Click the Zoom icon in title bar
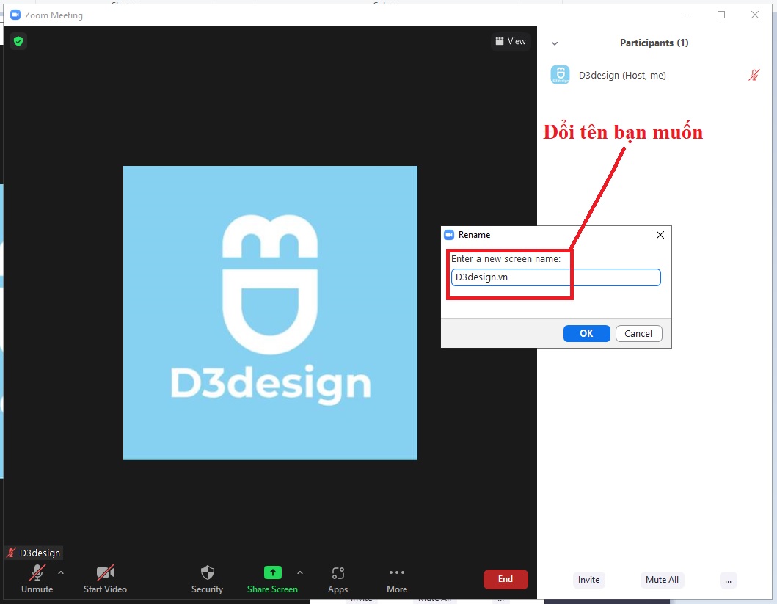 [x=15, y=15]
